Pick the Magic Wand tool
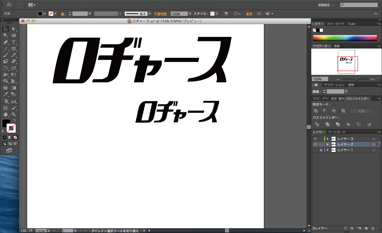Screen dimensions: 382x233 pos(6,35)
